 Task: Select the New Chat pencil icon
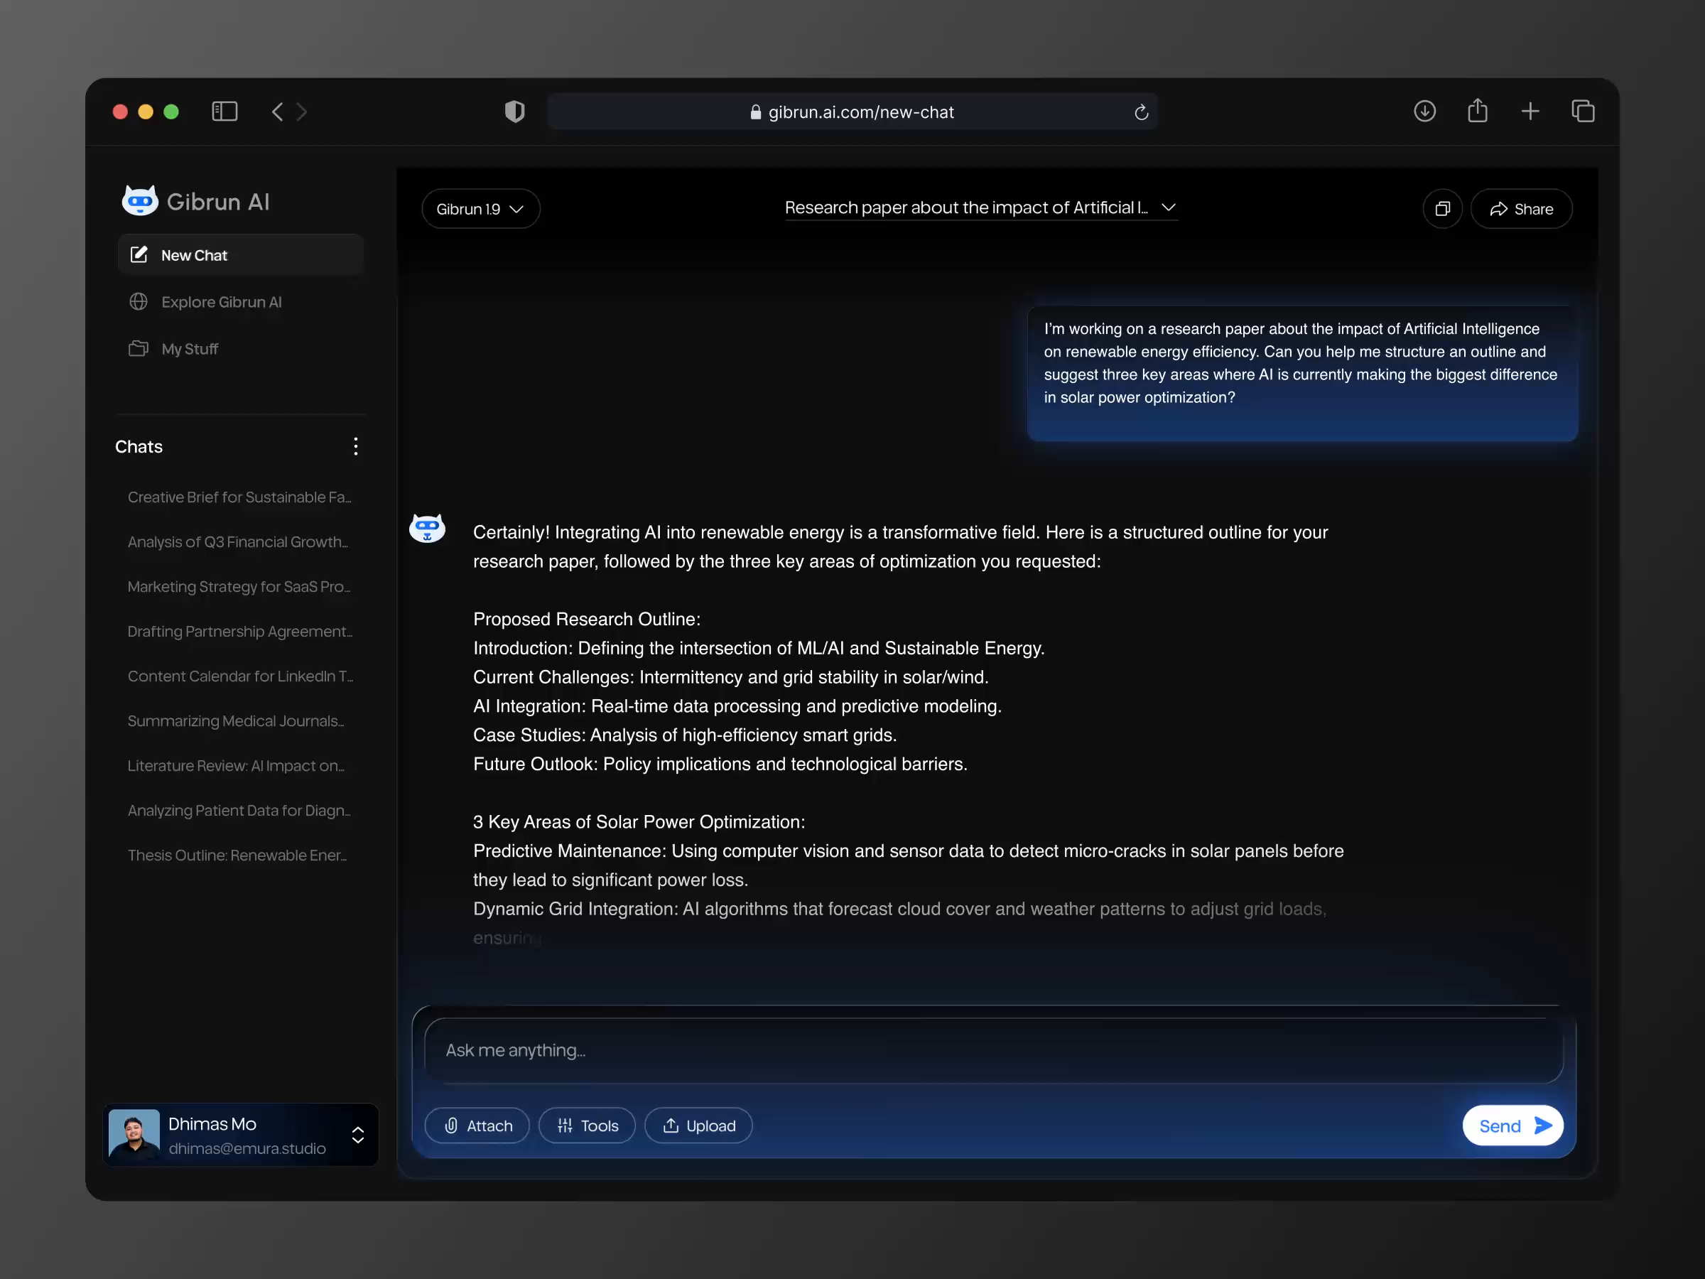pos(139,254)
